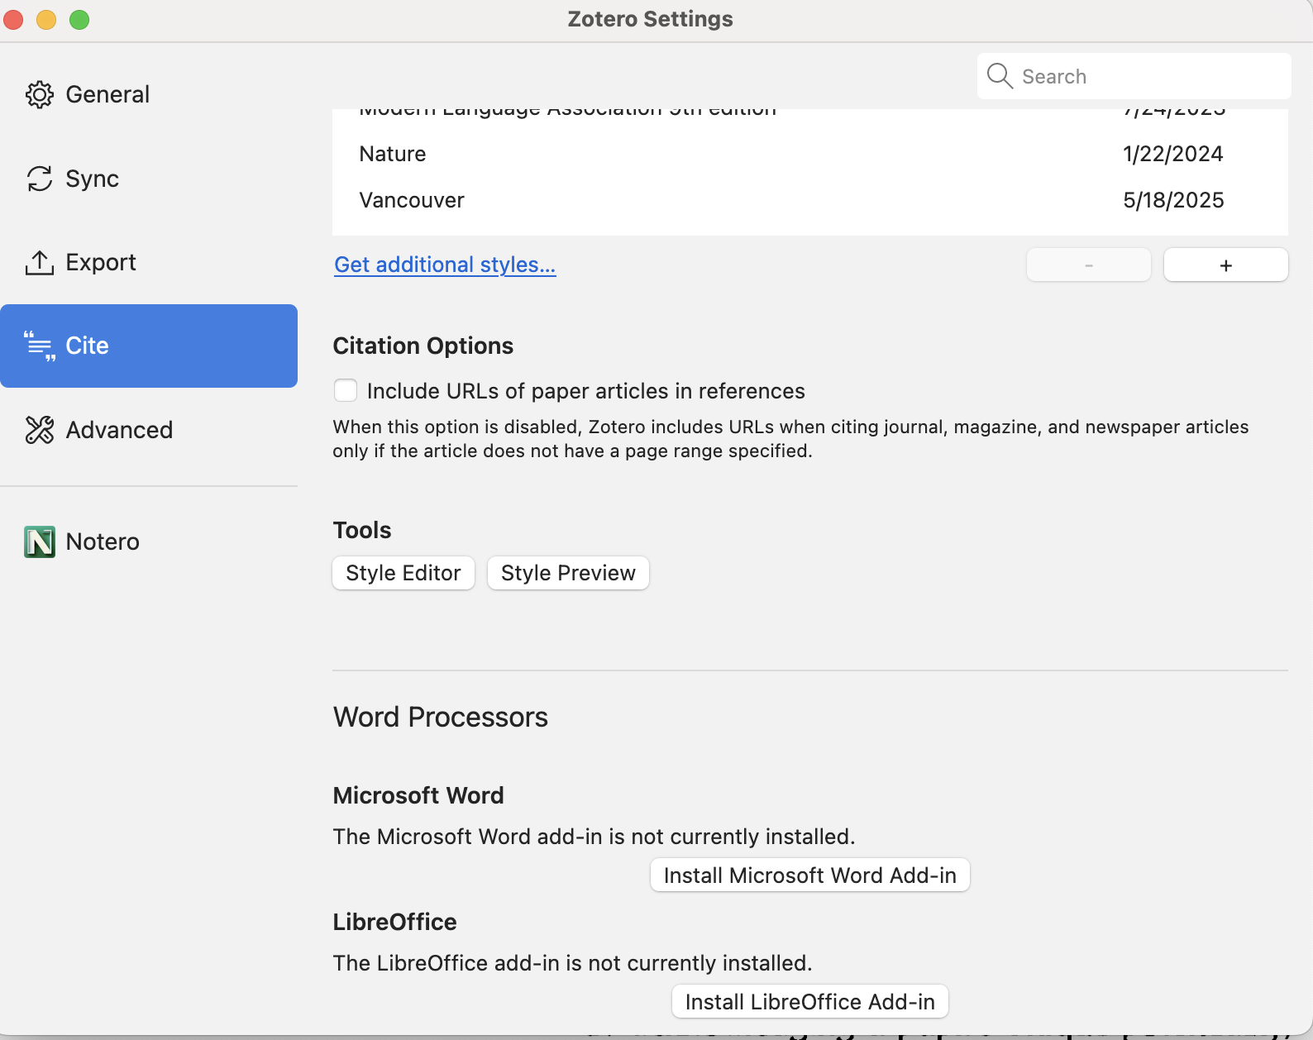Click the Microsoft Word not installed message
This screenshot has height=1040, width=1313.
tap(594, 837)
